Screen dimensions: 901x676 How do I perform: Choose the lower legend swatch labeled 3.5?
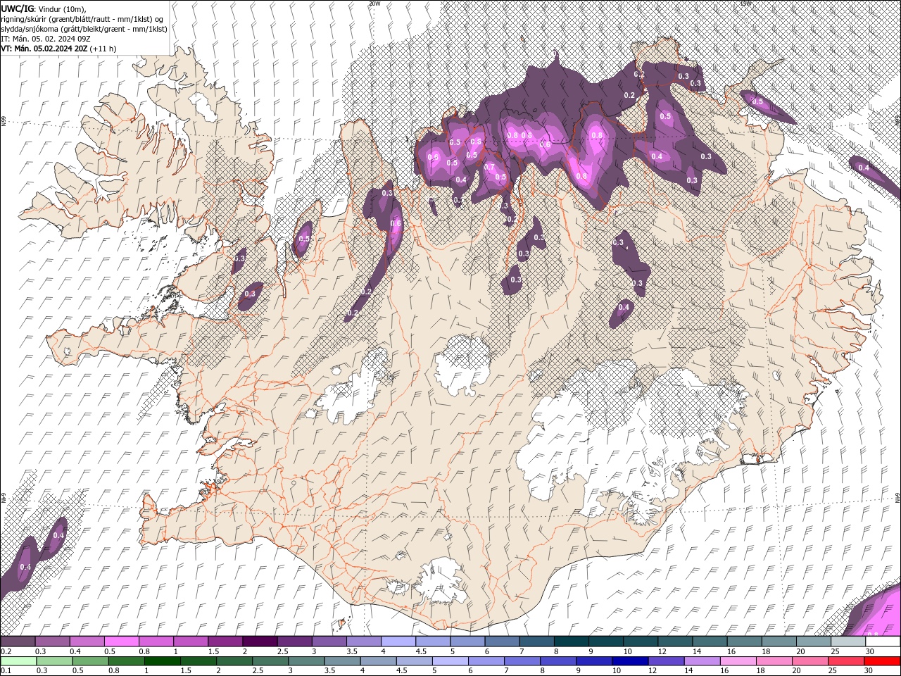pyautogui.click(x=341, y=661)
